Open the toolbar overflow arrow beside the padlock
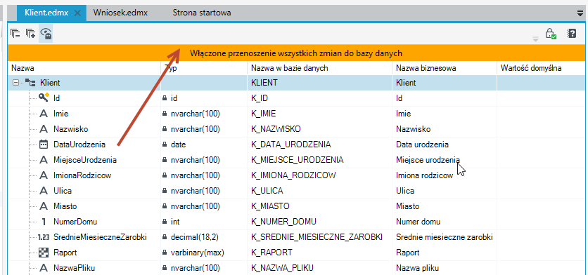This screenshot has height=275, width=588. [535, 39]
